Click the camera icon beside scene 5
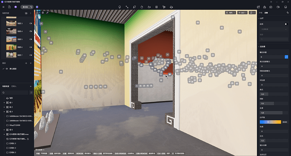The image size is (291, 156). click(x=31, y=39)
